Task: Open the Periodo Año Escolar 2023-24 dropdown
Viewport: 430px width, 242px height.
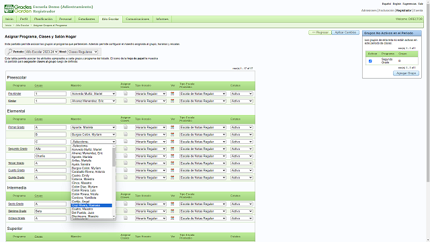Action: (42, 52)
